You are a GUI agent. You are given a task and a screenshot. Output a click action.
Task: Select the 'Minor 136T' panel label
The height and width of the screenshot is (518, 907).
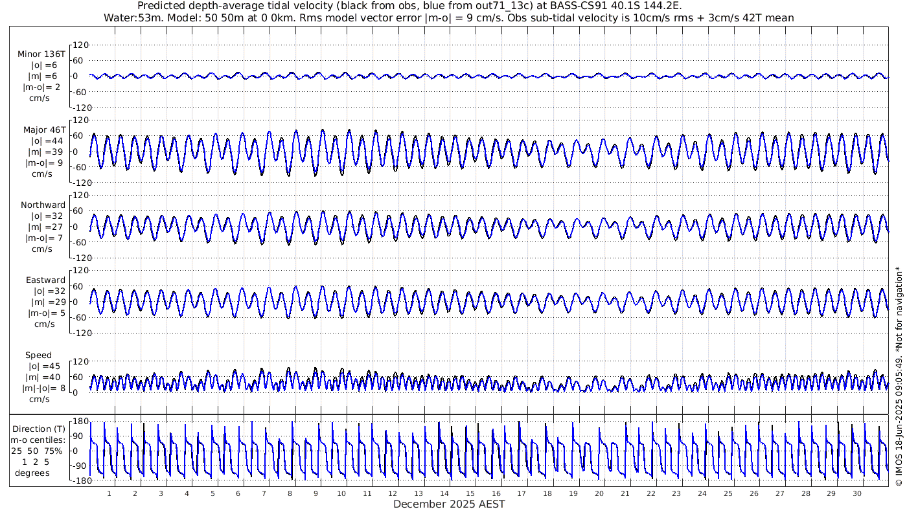tap(41, 54)
